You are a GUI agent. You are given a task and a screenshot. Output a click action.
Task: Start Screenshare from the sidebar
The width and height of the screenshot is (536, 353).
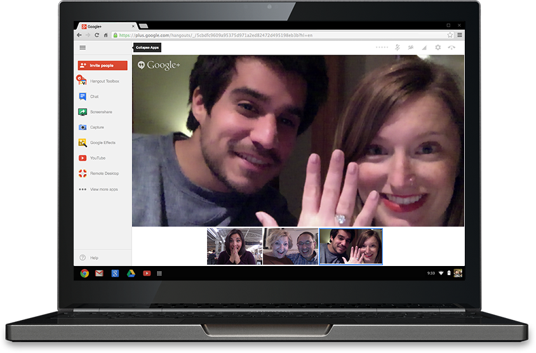[100, 112]
